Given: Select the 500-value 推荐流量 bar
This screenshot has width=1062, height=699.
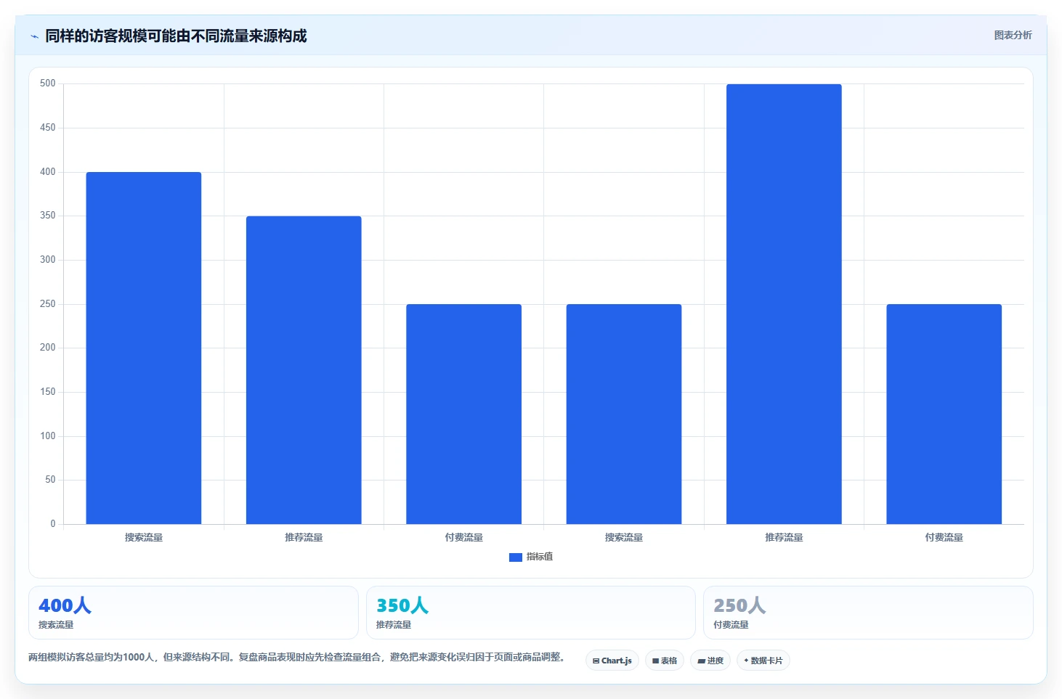Looking at the screenshot, I should click(784, 304).
